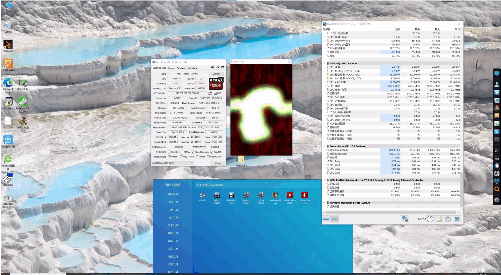Viewport: 501px width, 275px height.
Task: Click the HWiNFO horizontal scrollbar right arrow
Action: [x=458, y=212]
